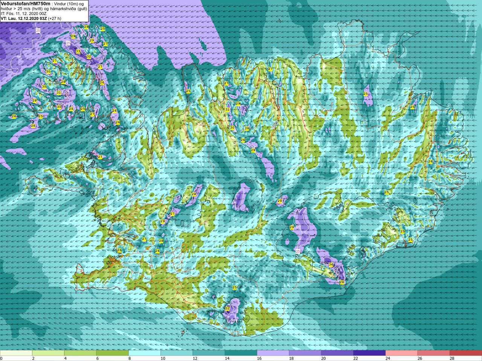Pick the light purple 16–18 m/s legend swatch
The width and height of the screenshot is (482, 361).
click(x=273, y=353)
